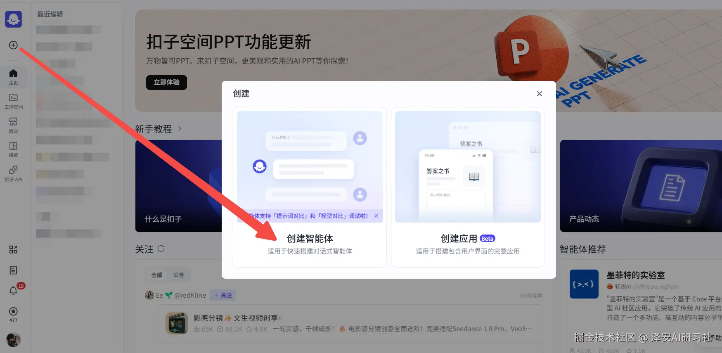Open the 影感分镜 文生视频创享+ title
This screenshot has width=722, height=353.
click(238, 318)
